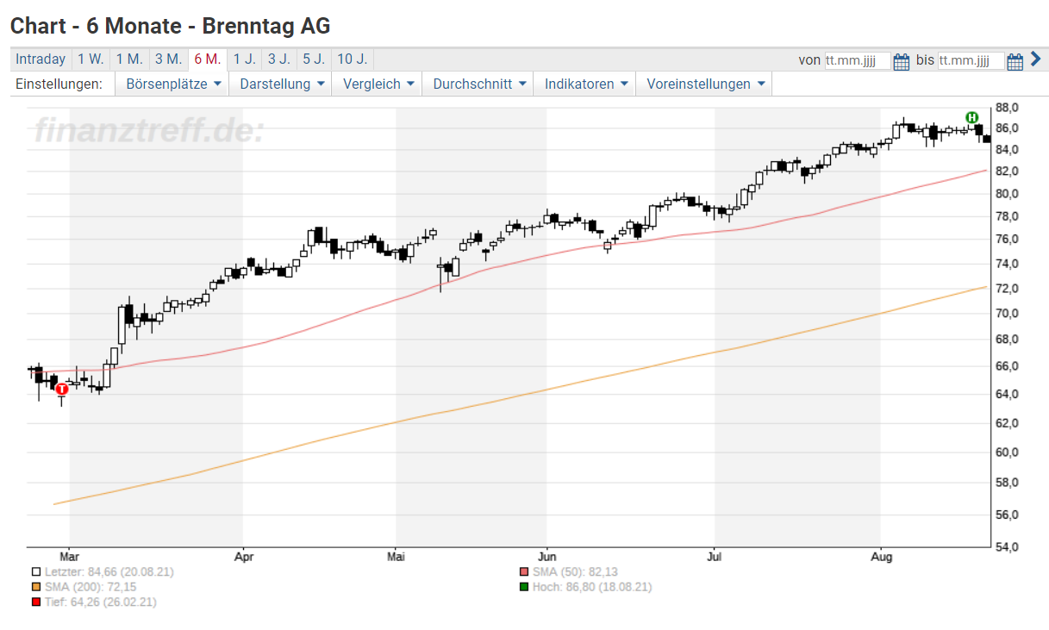Viewport: 1049px width, 630px height.
Task: Click the 'Mai' month label on x-axis
Action: tap(396, 557)
